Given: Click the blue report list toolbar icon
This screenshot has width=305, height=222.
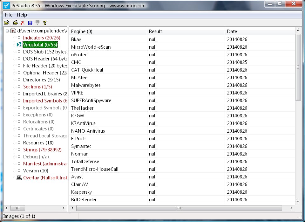Looking at the screenshot, I should pyautogui.click(x=30, y=23).
